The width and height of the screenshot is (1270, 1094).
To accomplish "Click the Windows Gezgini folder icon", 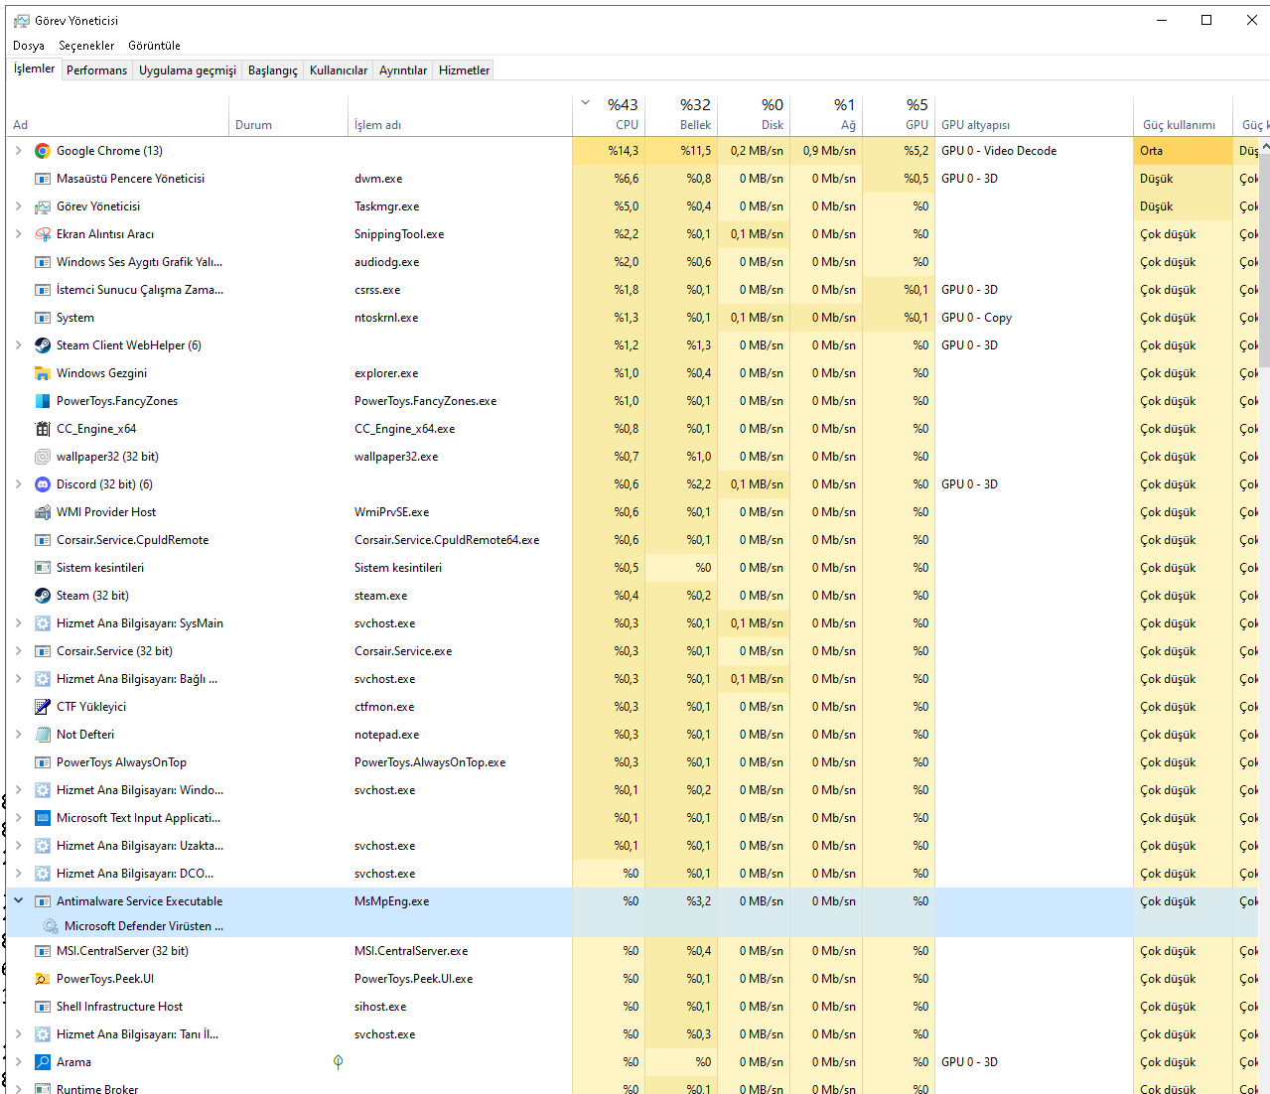I will (x=43, y=373).
